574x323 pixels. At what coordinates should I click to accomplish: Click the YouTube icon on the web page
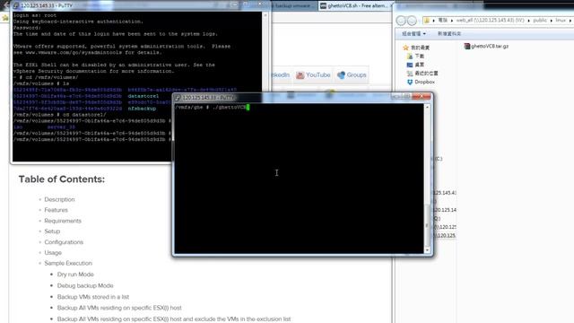point(300,75)
